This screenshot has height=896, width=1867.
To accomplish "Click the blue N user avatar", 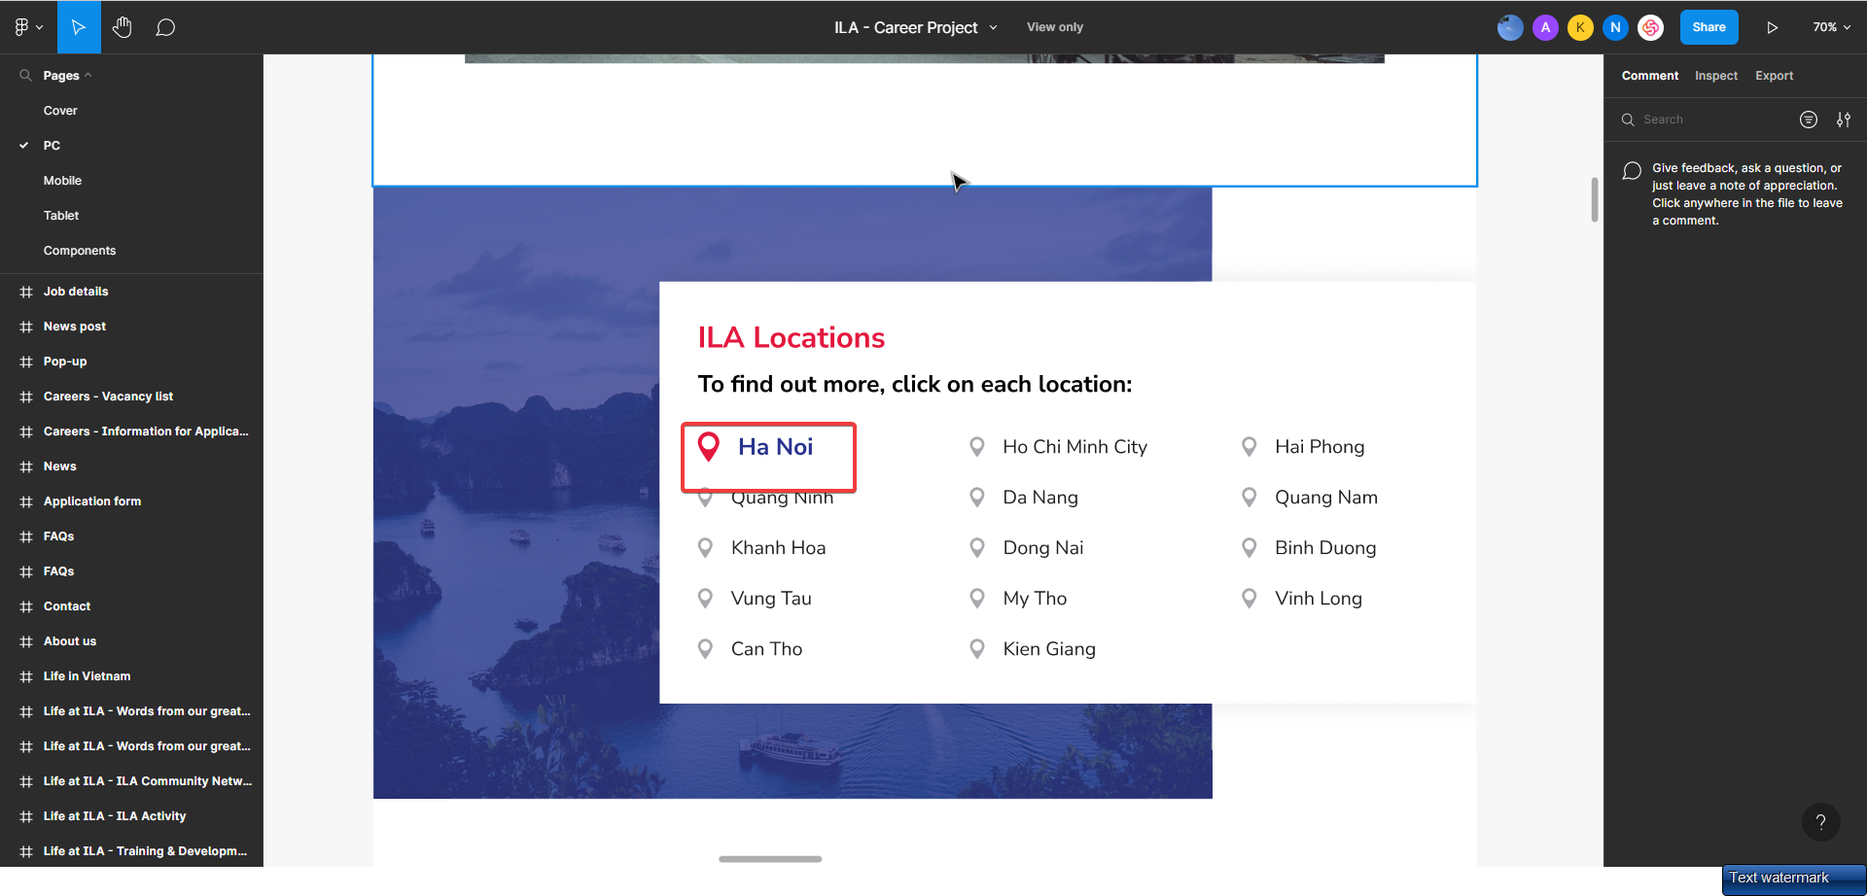I will [x=1615, y=27].
